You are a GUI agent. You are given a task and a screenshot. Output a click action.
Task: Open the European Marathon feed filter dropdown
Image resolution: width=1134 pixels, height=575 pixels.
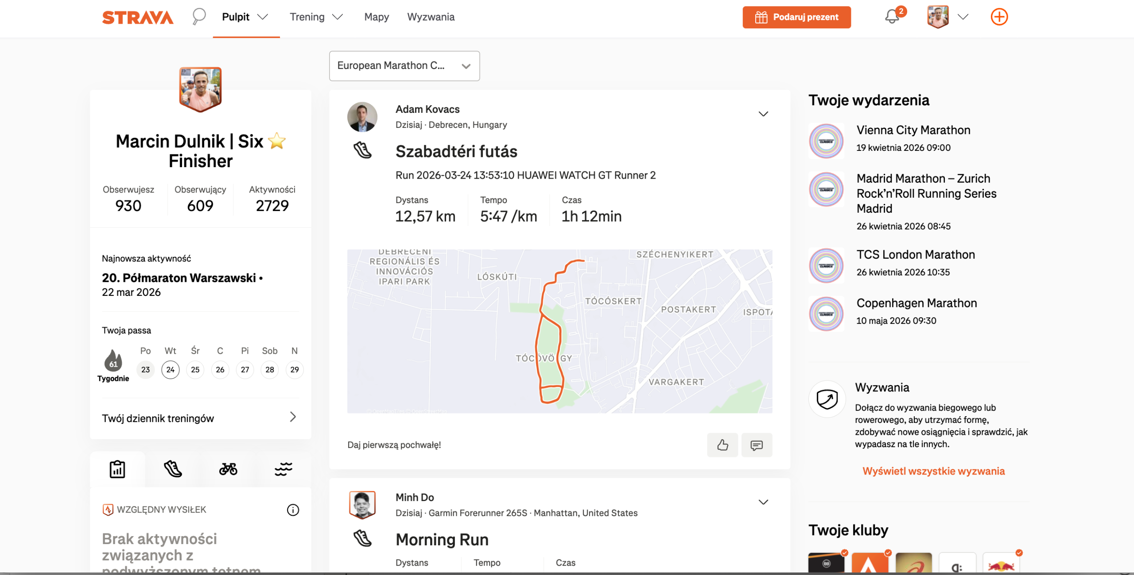404,66
